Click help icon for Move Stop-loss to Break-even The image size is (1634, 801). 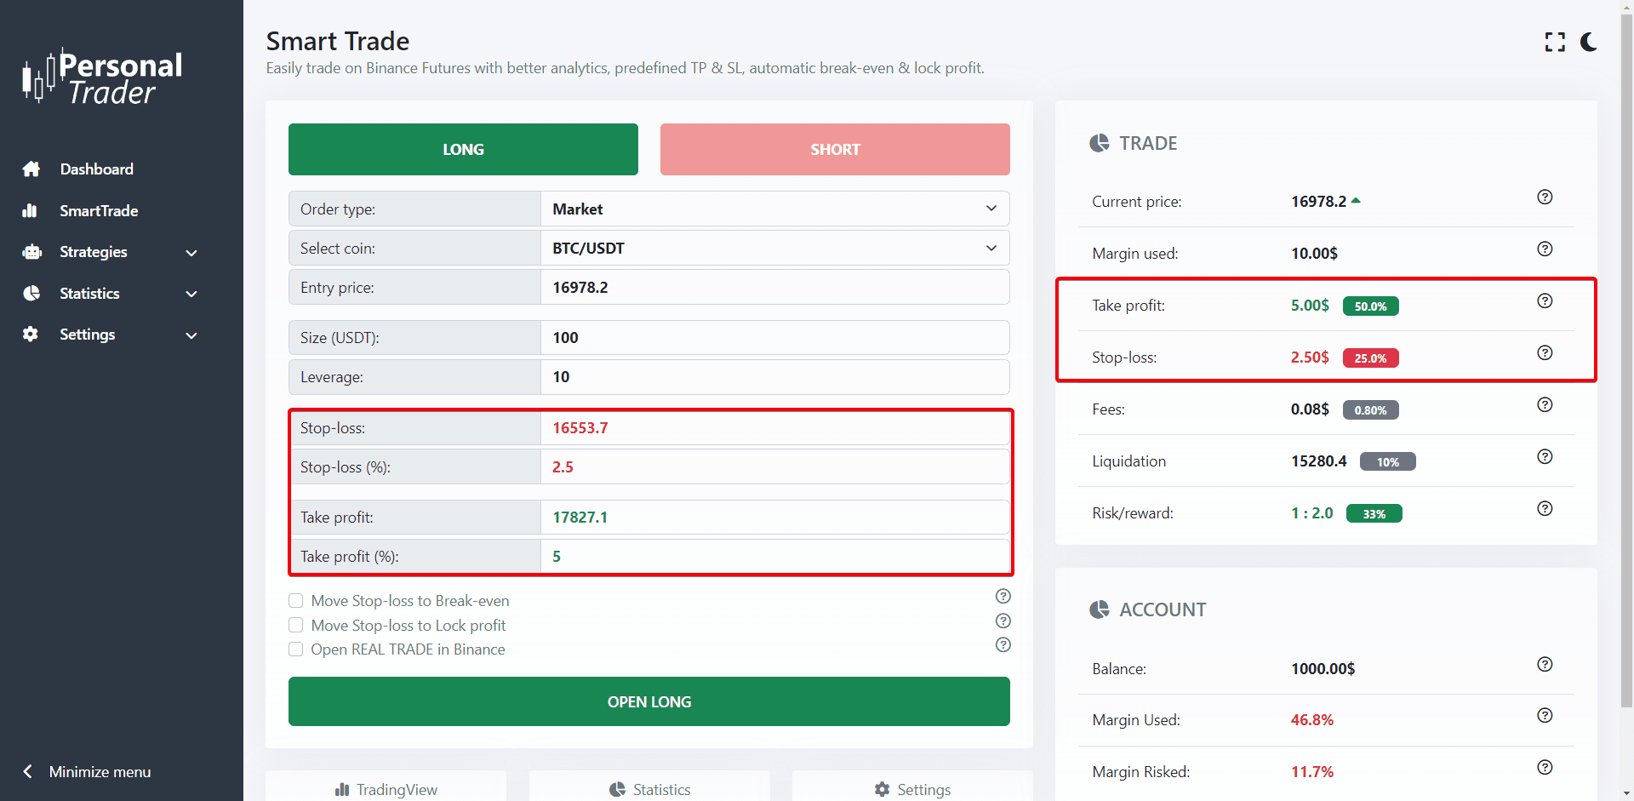pyautogui.click(x=1003, y=596)
